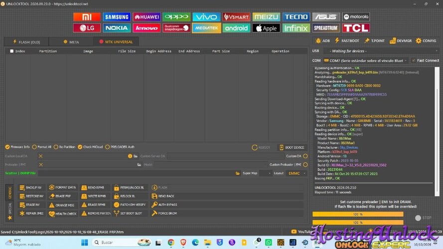Viewport: 443px width, 249px height.
Task: Switch to FLASH [OLD] tab
Action: click(26, 42)
